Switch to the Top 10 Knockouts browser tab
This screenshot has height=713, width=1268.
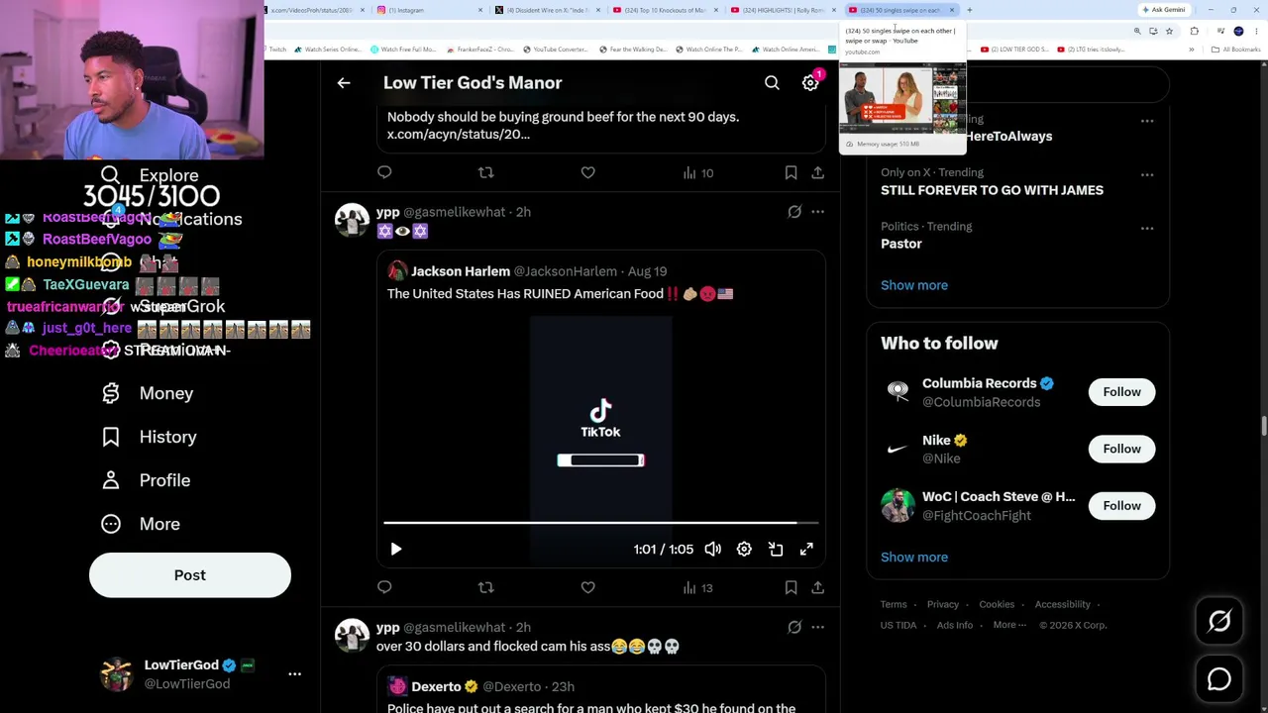pos(666,10)
